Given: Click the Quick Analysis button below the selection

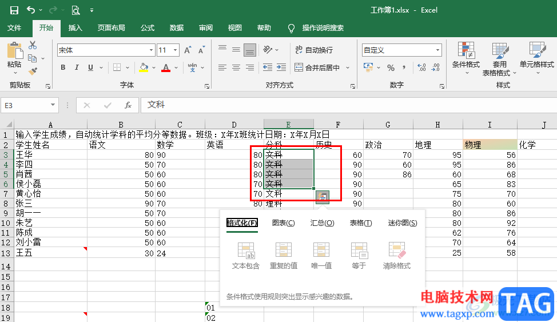Looking at the screenshot, I should (323, 197).
